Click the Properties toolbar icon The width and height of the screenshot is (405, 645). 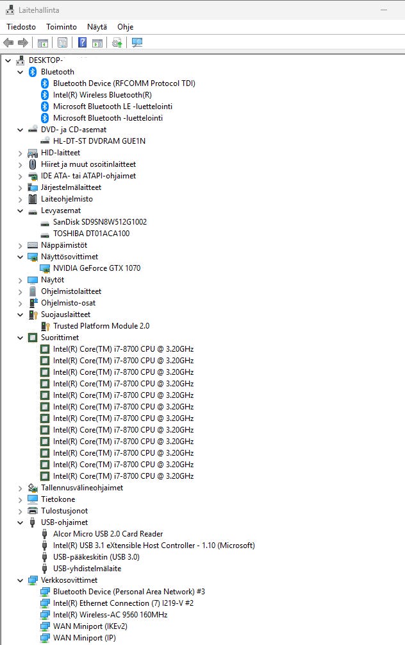62,42
